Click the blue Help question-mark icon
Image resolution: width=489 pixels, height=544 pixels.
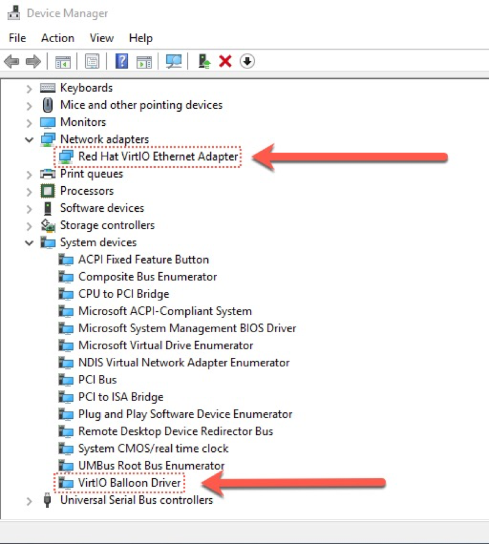click(122, 62)
